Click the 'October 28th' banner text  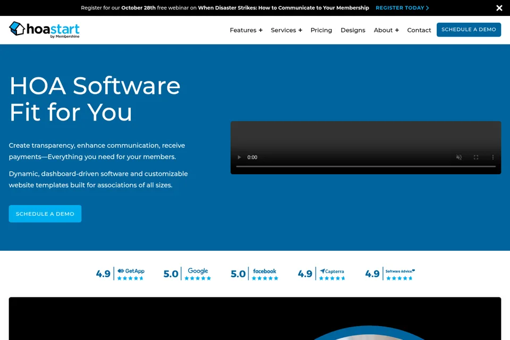click(138, 8)
